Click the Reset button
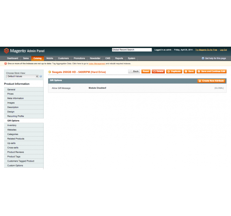This screenshot has width=231, height=216. (x=146, y=71)
